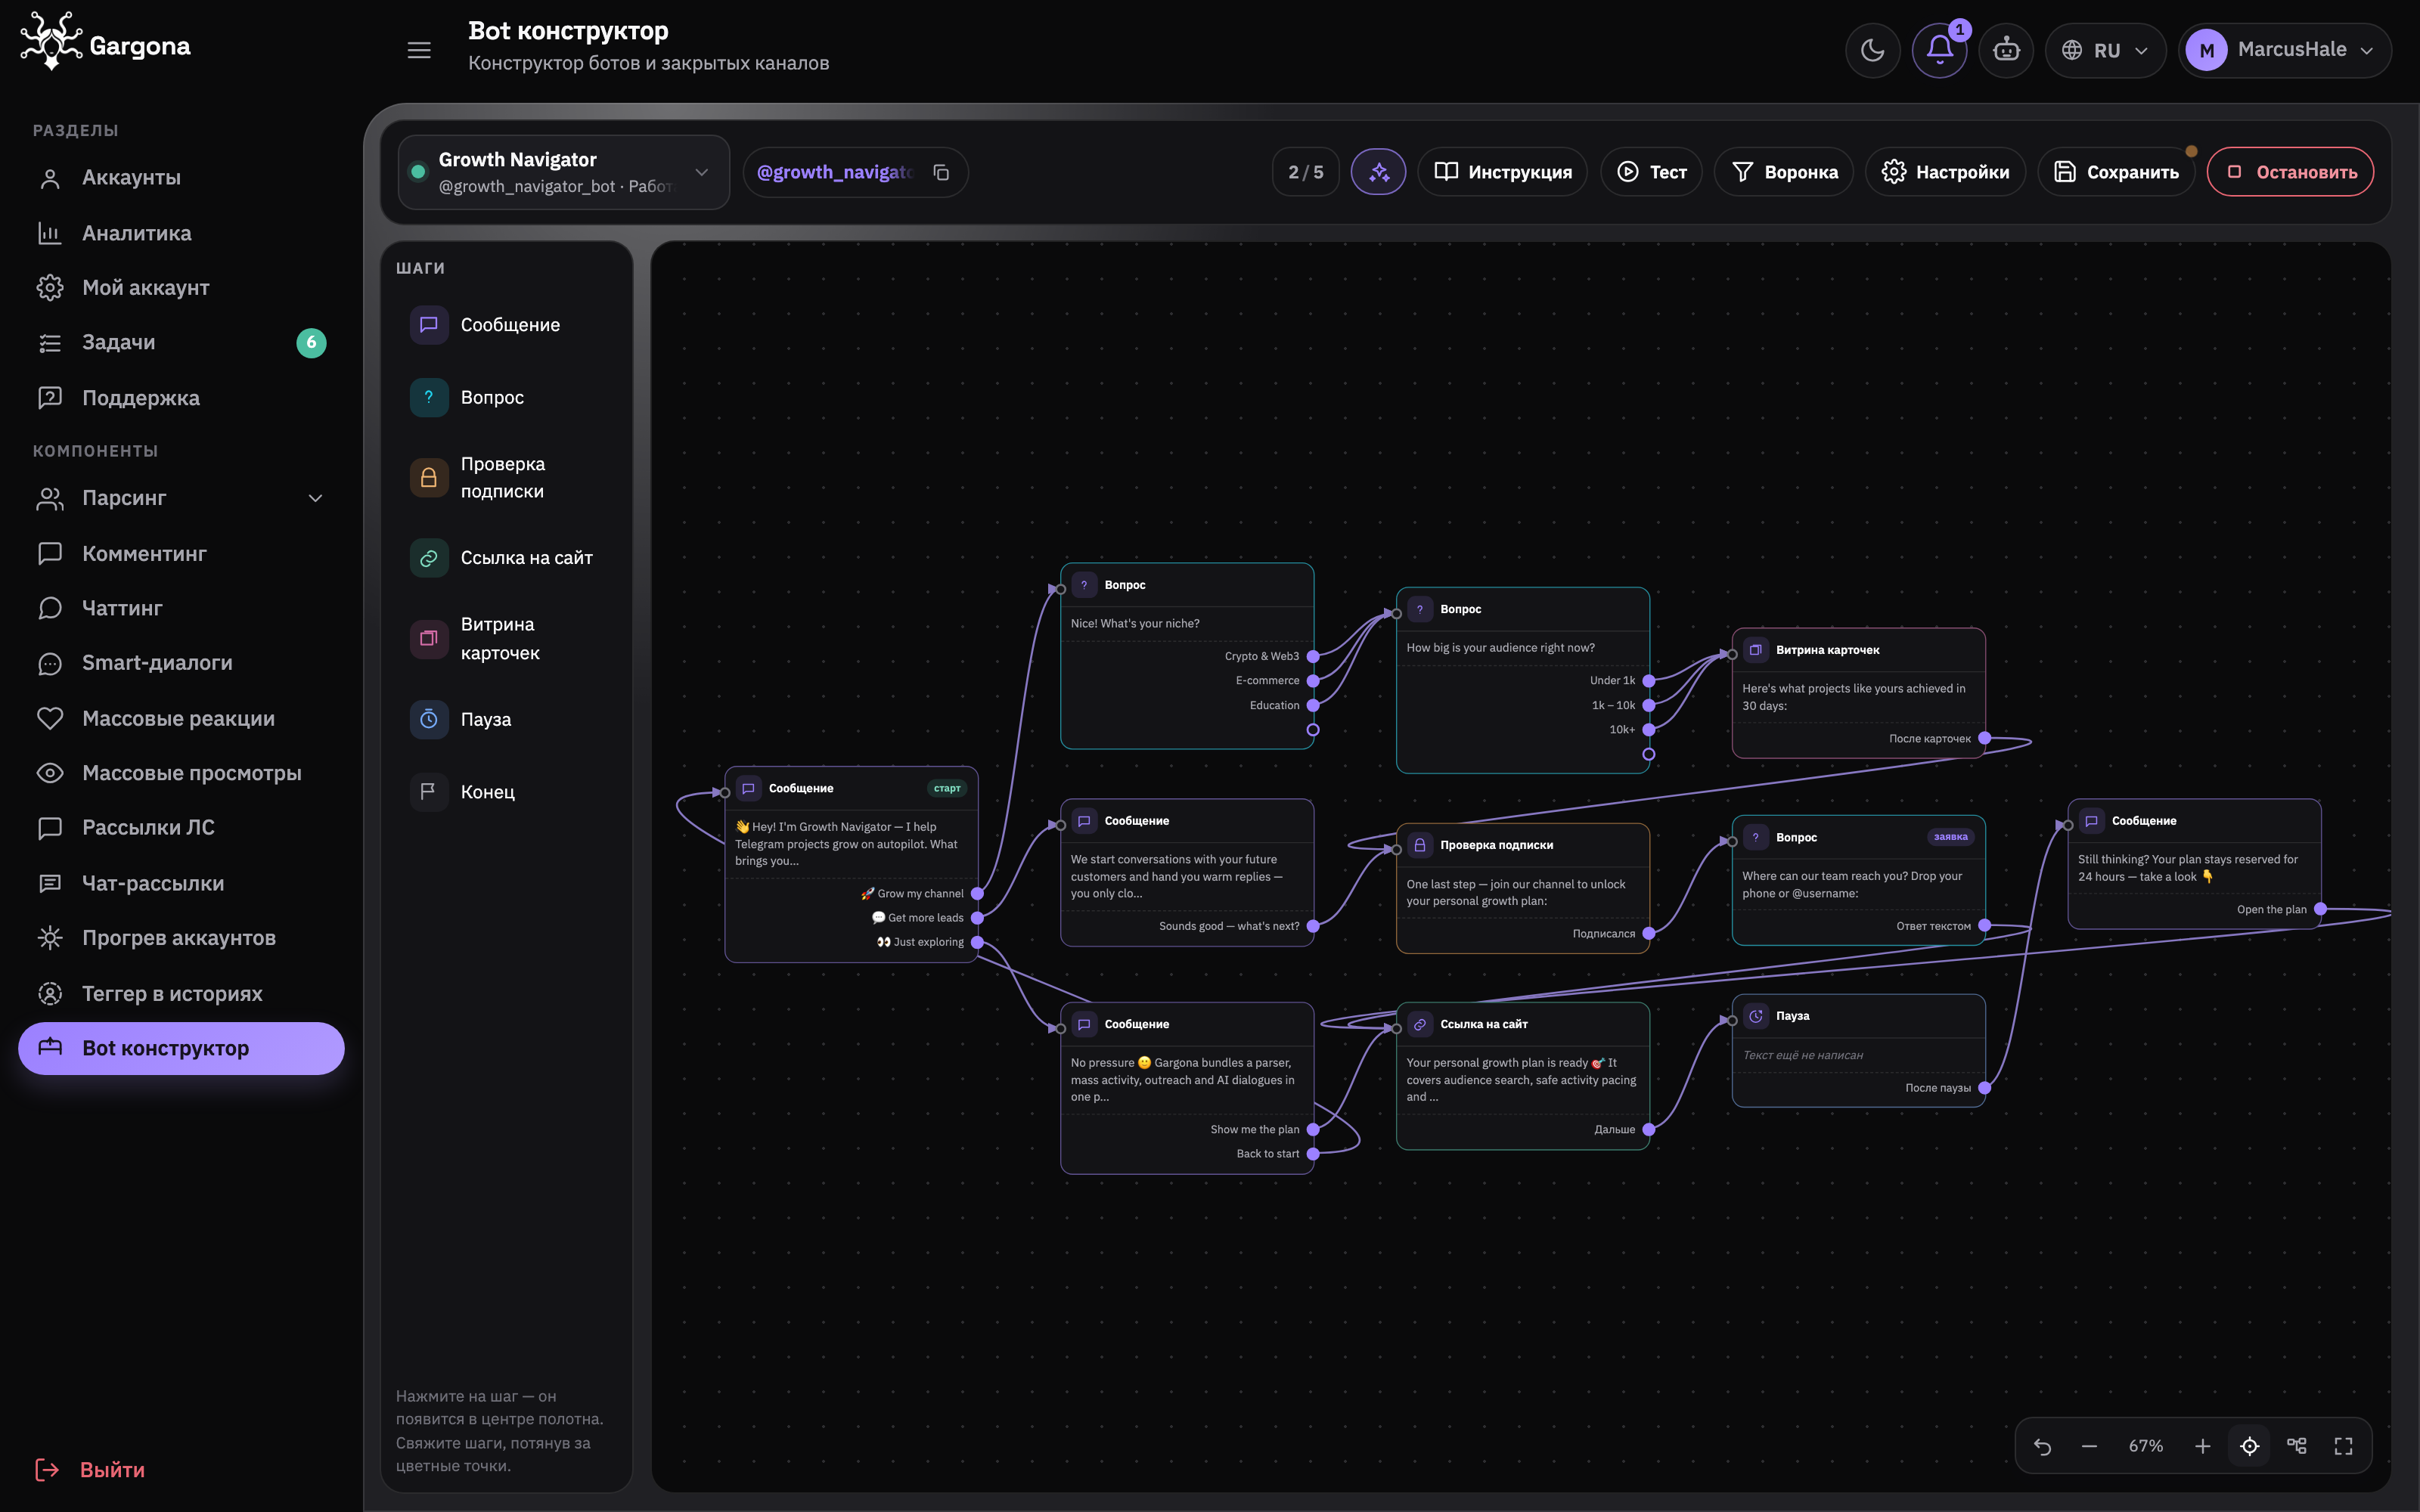The height and width of the screenshot is (1512, 2420).
Task: Add a Проверка подписки step from the panel
Action: (x=507, y=478)
